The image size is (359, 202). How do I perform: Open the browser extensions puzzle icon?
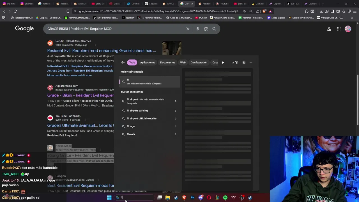pos(307,11)
